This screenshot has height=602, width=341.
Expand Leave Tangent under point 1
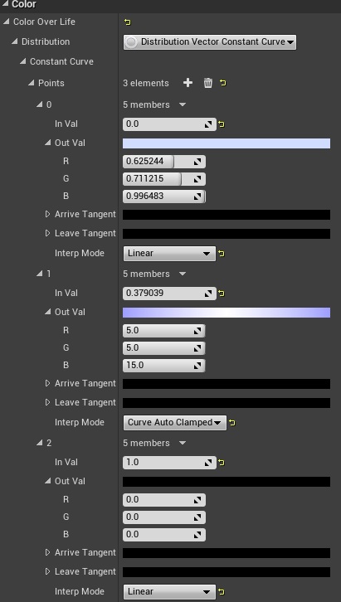click(x=47, y=402)
